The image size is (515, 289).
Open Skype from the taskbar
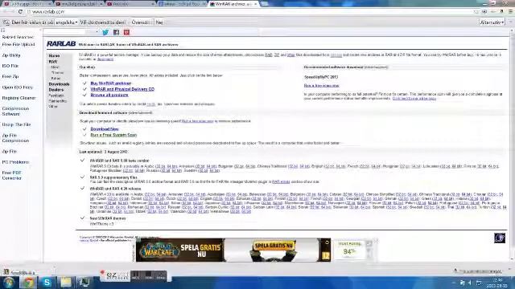pyautogui.click(x=47, y=282)
